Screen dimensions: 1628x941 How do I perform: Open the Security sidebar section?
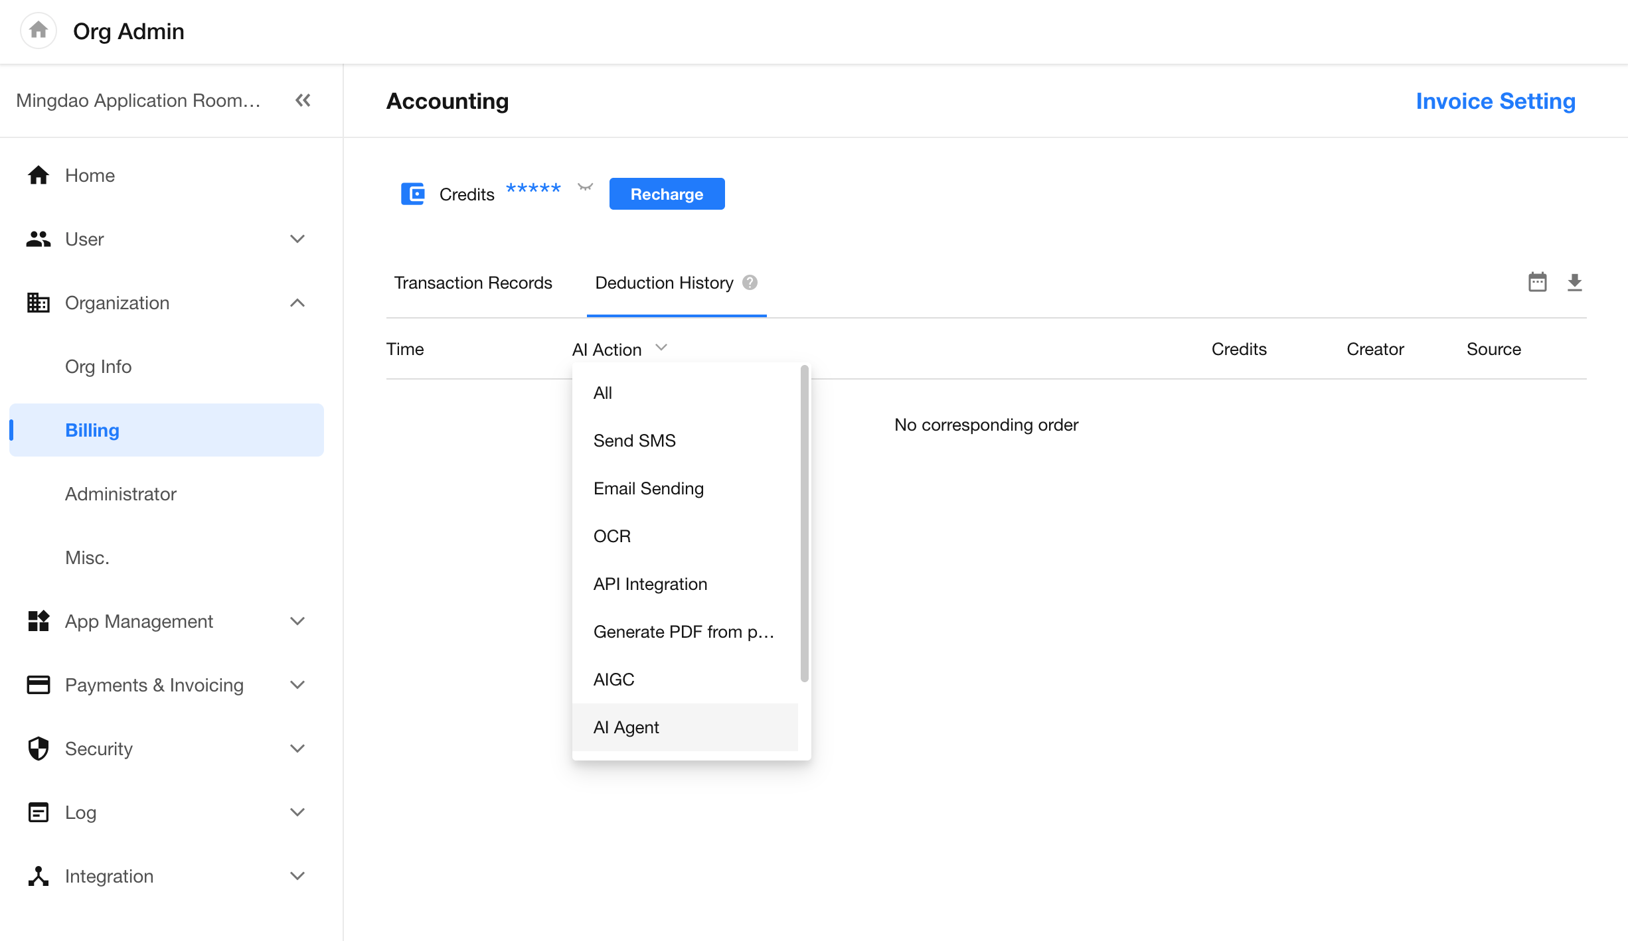[99, 749]
